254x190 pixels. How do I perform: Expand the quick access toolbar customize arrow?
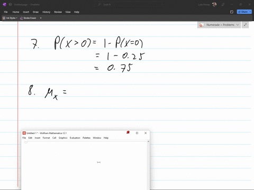[x=41, y=18]
